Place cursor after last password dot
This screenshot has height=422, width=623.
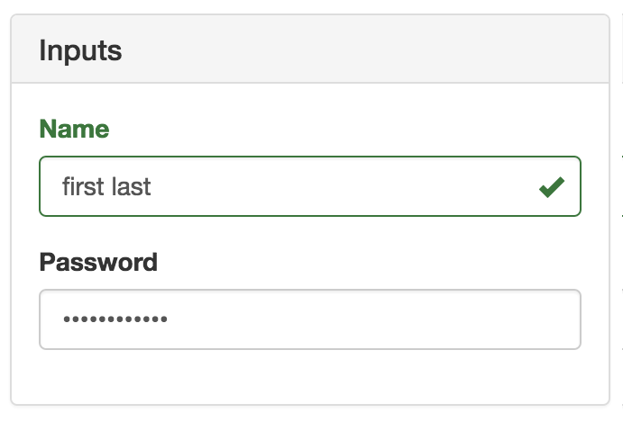point(169,319)
